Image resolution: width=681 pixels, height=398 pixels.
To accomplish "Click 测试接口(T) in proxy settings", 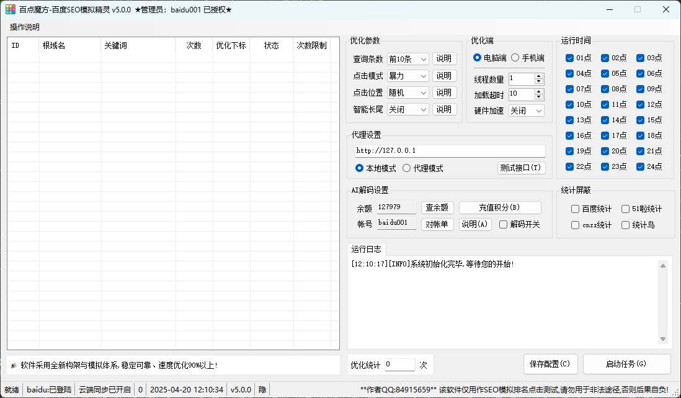I will click(x=522, y=168).
